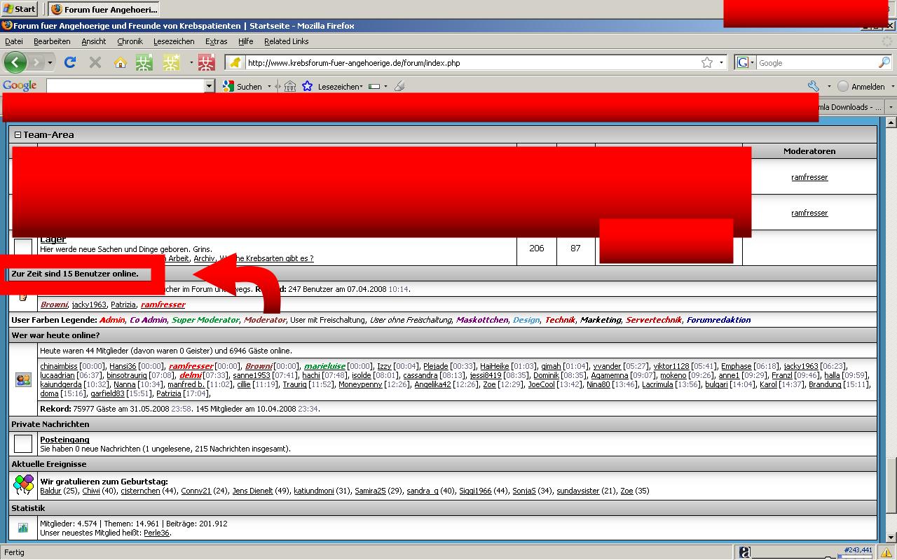897x560 pixels.
Task: Click the Google toolbar highlighter pen icon
Action: tap(399, 86)
